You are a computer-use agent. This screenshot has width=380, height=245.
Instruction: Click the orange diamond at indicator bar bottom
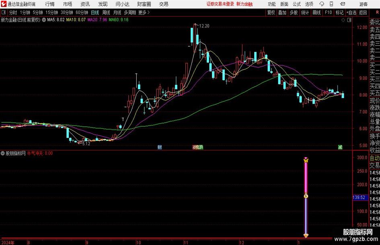point(306,235)
